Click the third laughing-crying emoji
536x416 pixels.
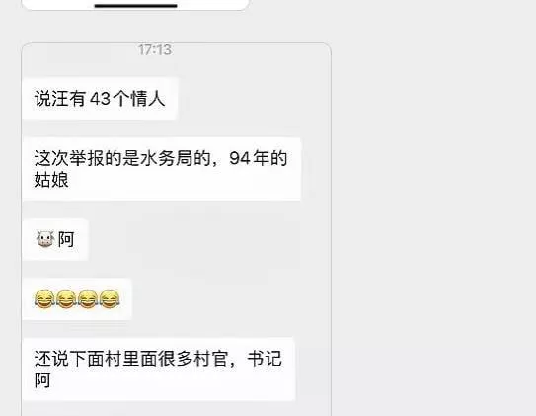88,299
